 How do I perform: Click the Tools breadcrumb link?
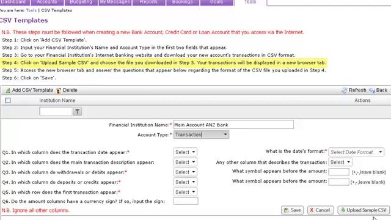pyautogui.click(x=31, y=10)
